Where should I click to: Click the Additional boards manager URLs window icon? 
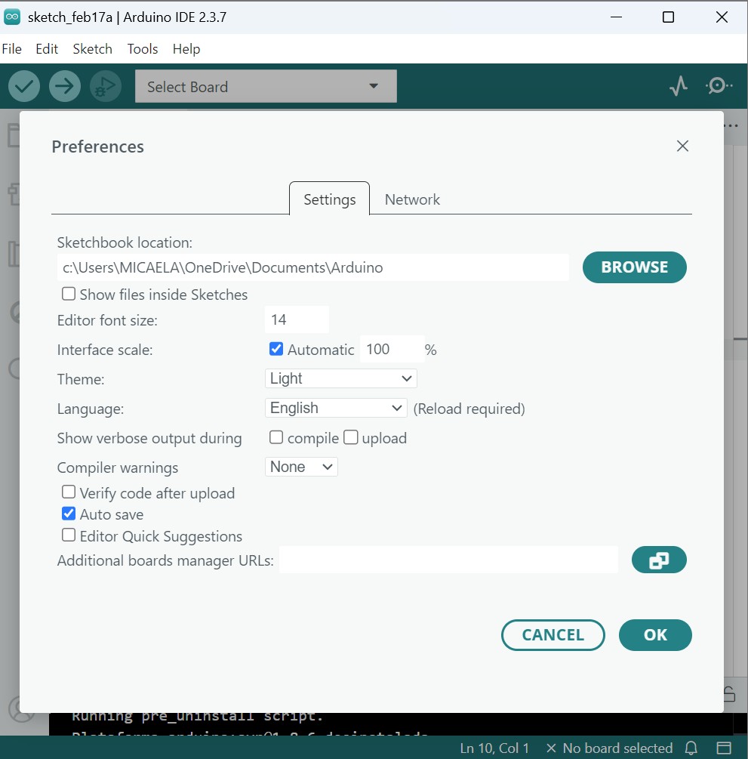click(x=659, y=560)
